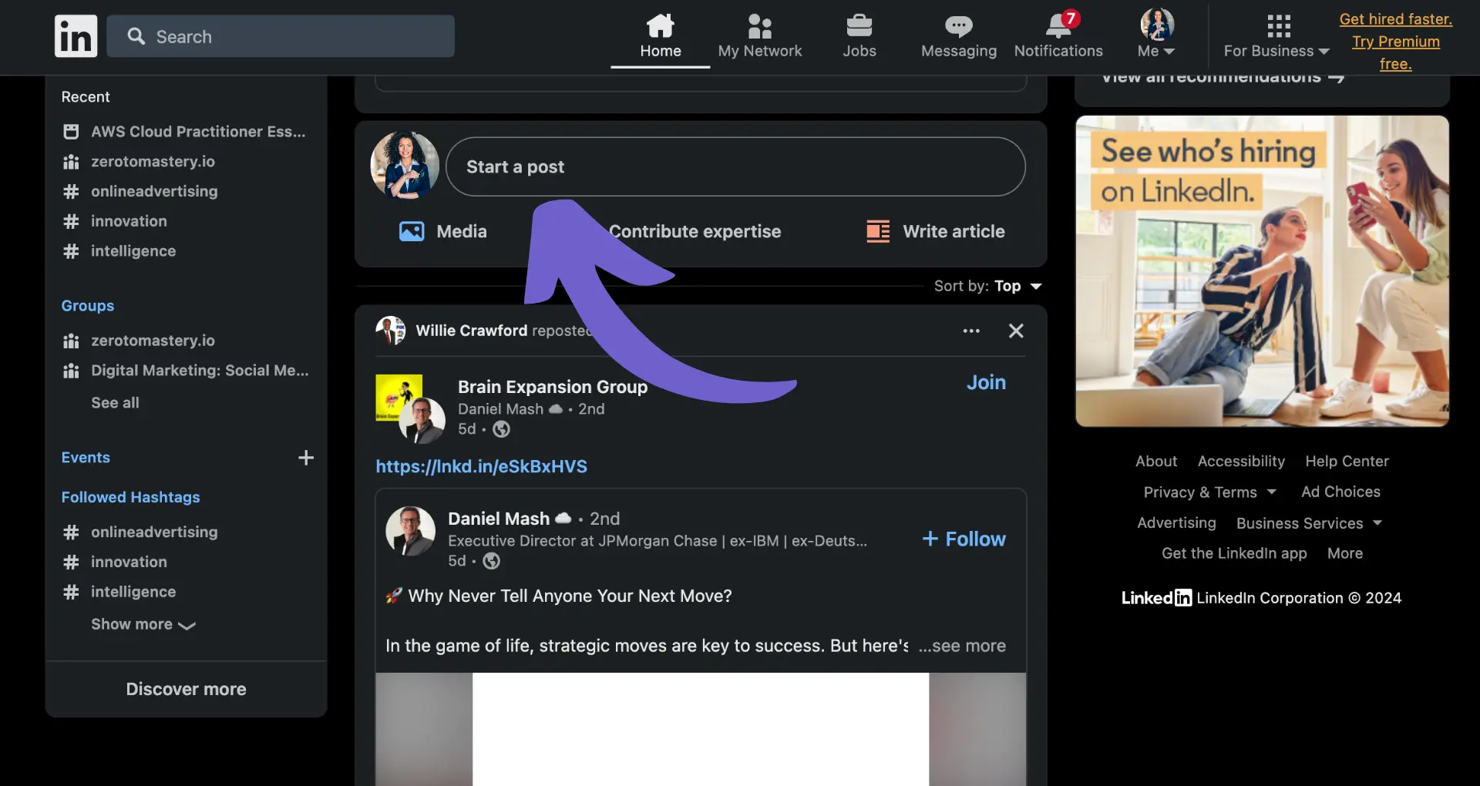Screen dimensions: 1480x786
Task: Open the My Network icon
Action: pos(759,26)
